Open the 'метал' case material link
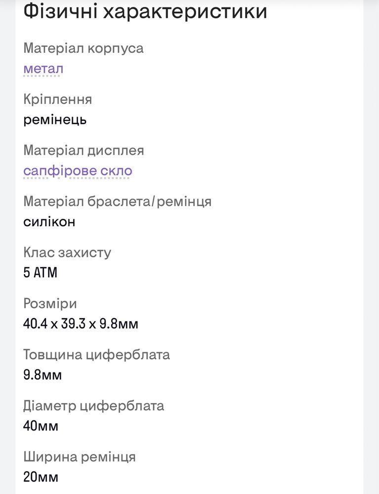The height and width of the screenshot is (494, 379). tap(43, 69)
